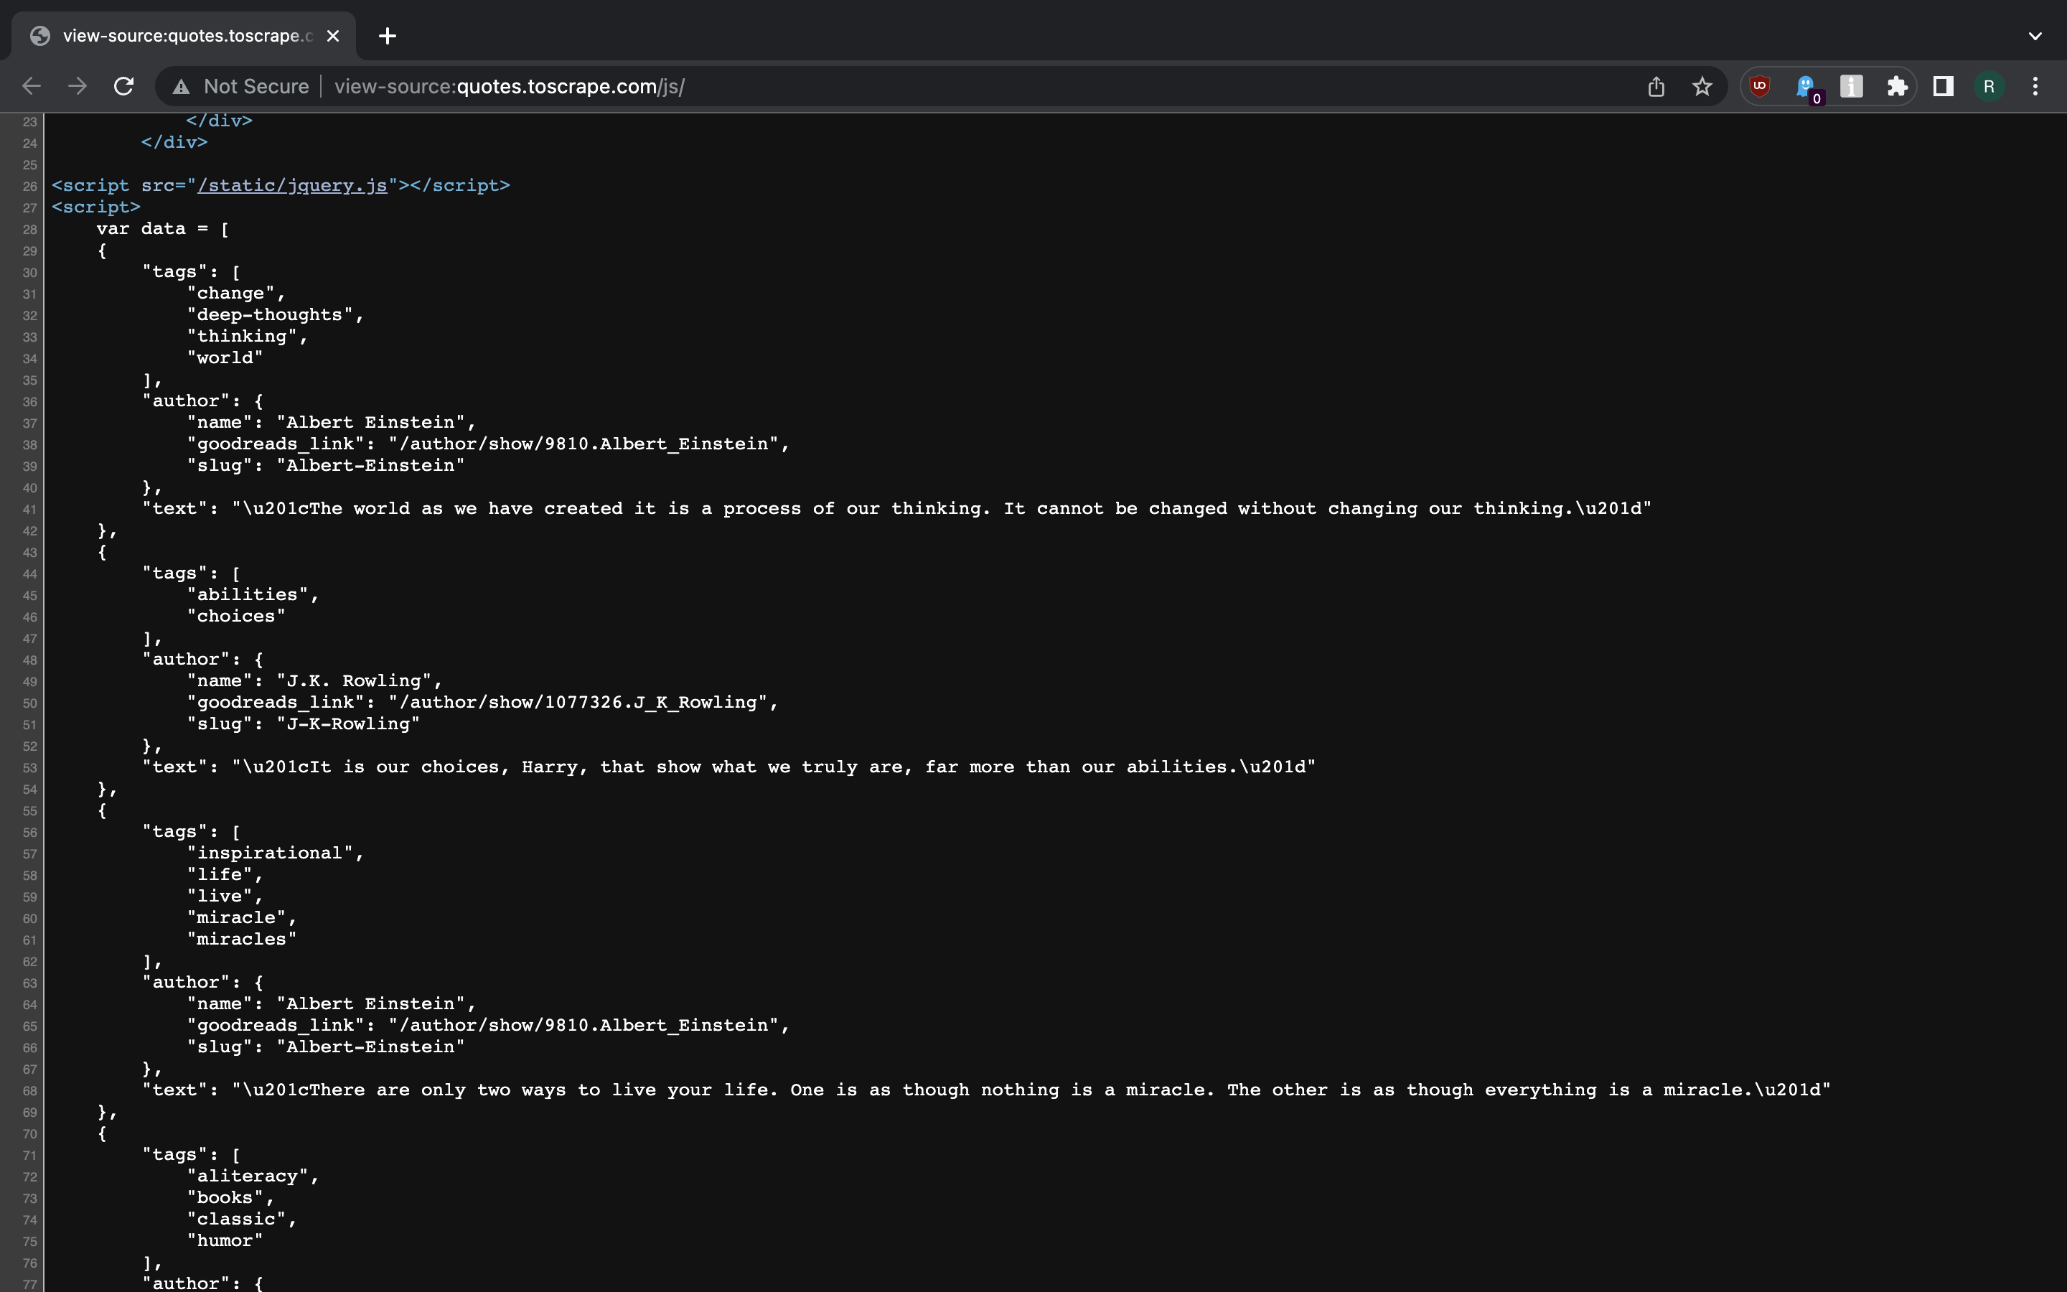Screen dimensions: 2067x1292
Task: Click the "inspirational" tag text
Action: [270, 853]
